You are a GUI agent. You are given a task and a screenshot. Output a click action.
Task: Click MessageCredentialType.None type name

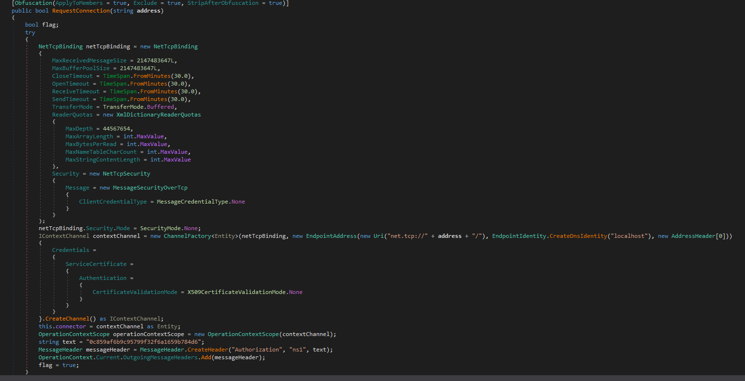click(x=192, y=202)
